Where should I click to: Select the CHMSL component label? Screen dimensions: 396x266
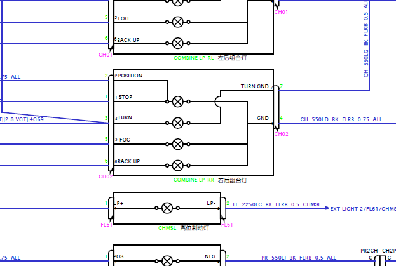tap(167, 228)
